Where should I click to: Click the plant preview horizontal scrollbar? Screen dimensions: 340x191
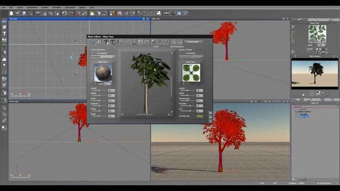146,115
